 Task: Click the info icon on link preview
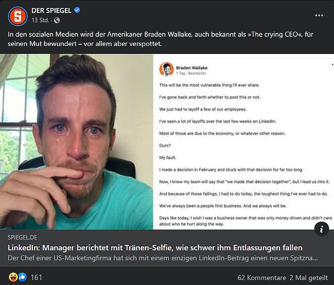click(x=321, y=229)
